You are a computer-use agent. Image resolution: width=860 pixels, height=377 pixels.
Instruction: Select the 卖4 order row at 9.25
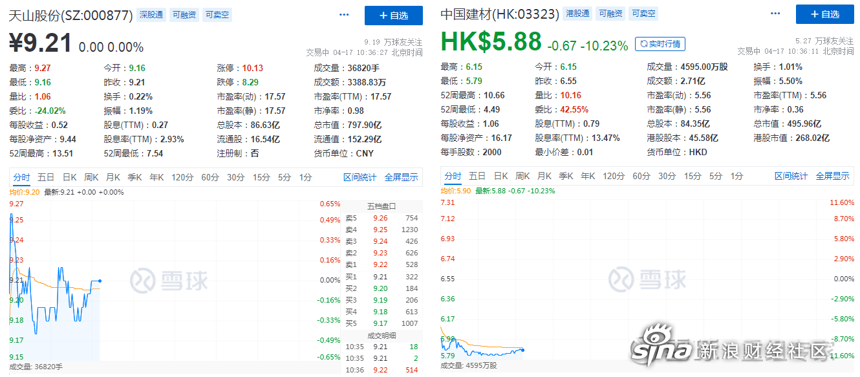382,230
